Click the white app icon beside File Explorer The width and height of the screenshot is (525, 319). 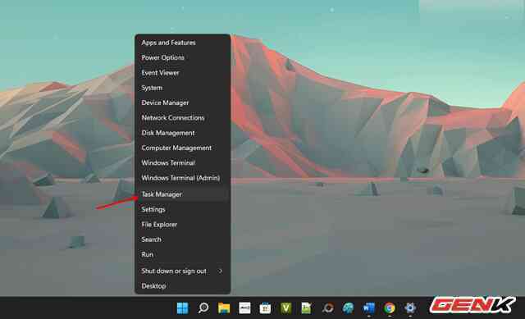[x=244, y=308]
